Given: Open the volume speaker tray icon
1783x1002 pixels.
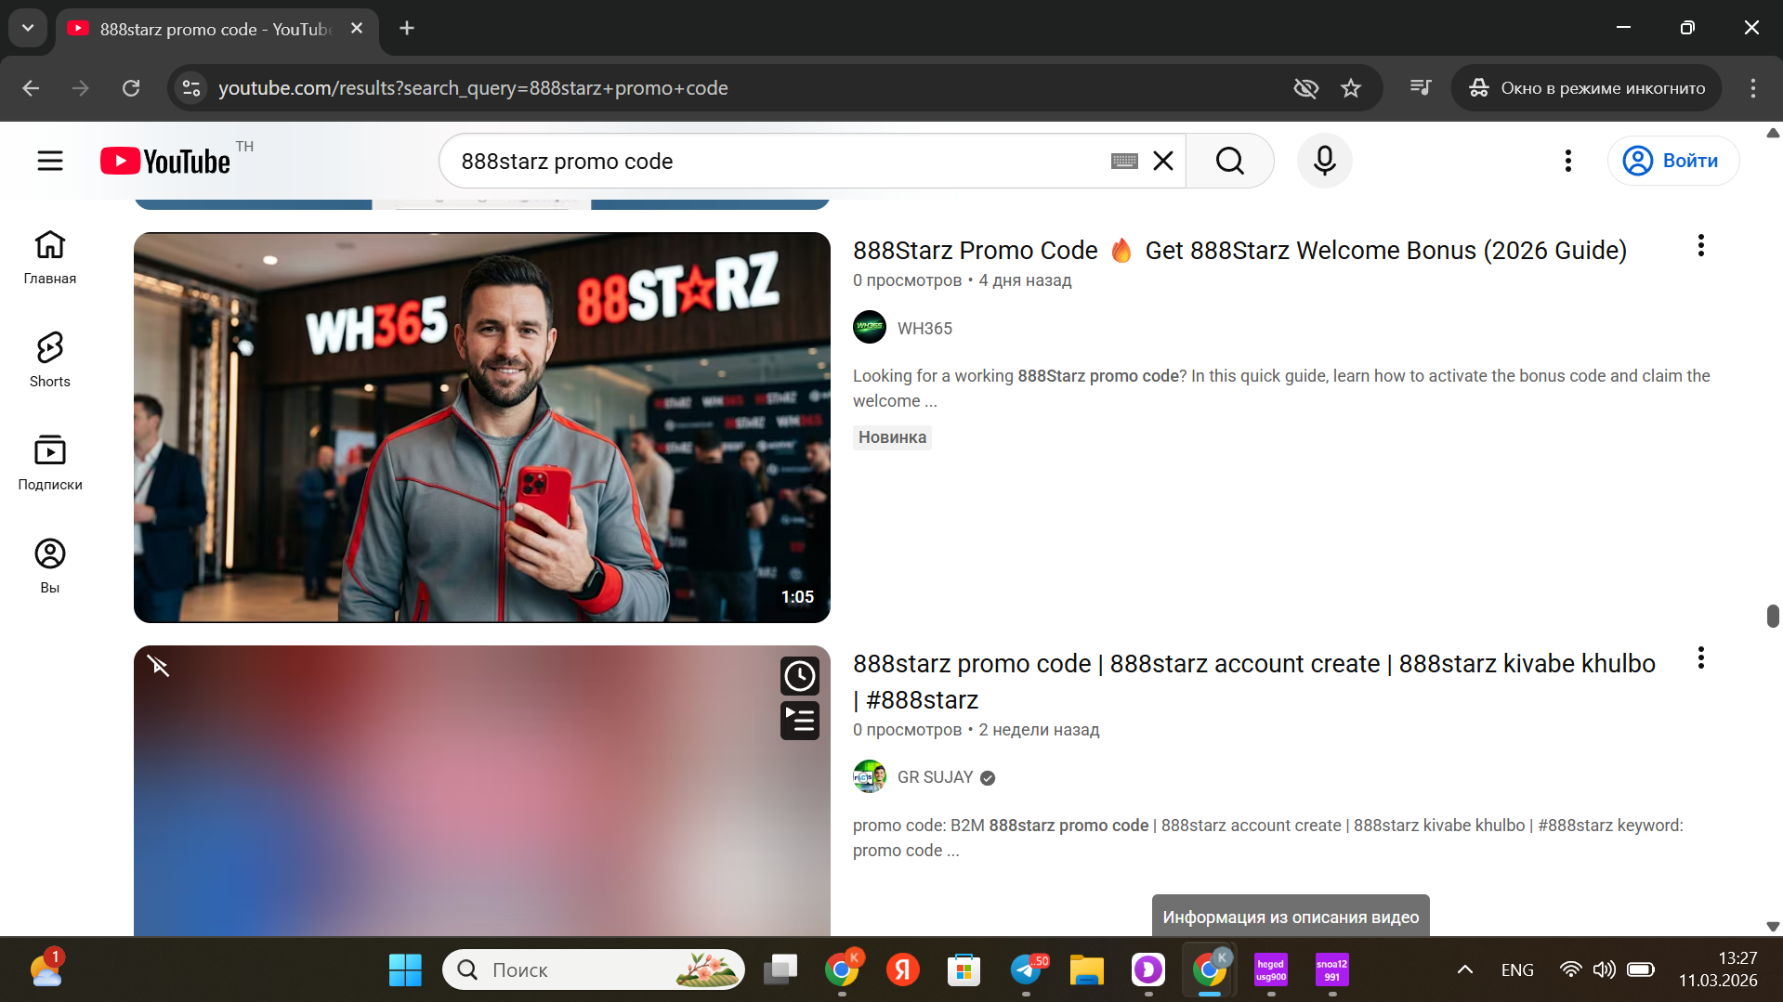Looking at the screenshot, I should click(1605, 969).
